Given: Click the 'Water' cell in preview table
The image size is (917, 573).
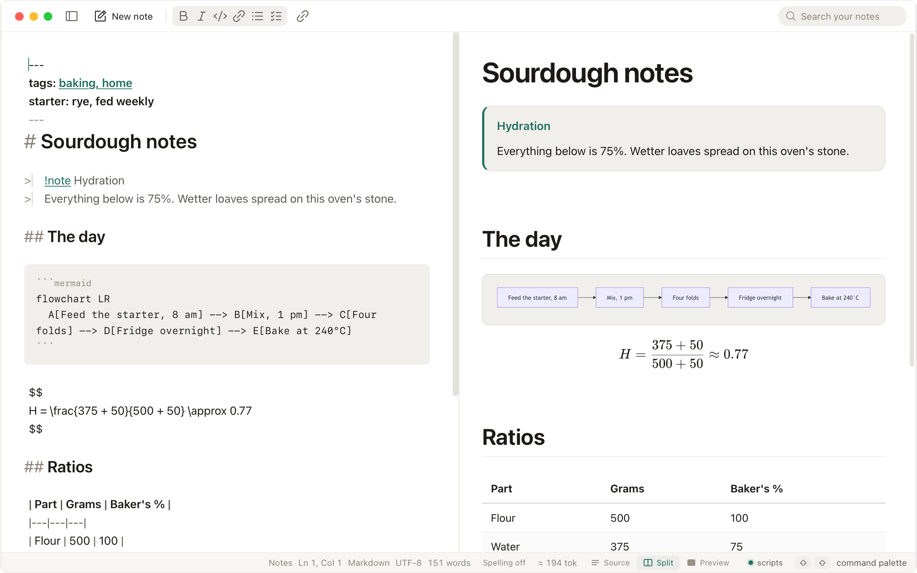Looking at the screenshot, I should pos(505,546).
